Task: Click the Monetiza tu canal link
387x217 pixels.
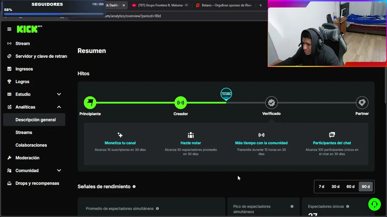Action: point(120,143)
